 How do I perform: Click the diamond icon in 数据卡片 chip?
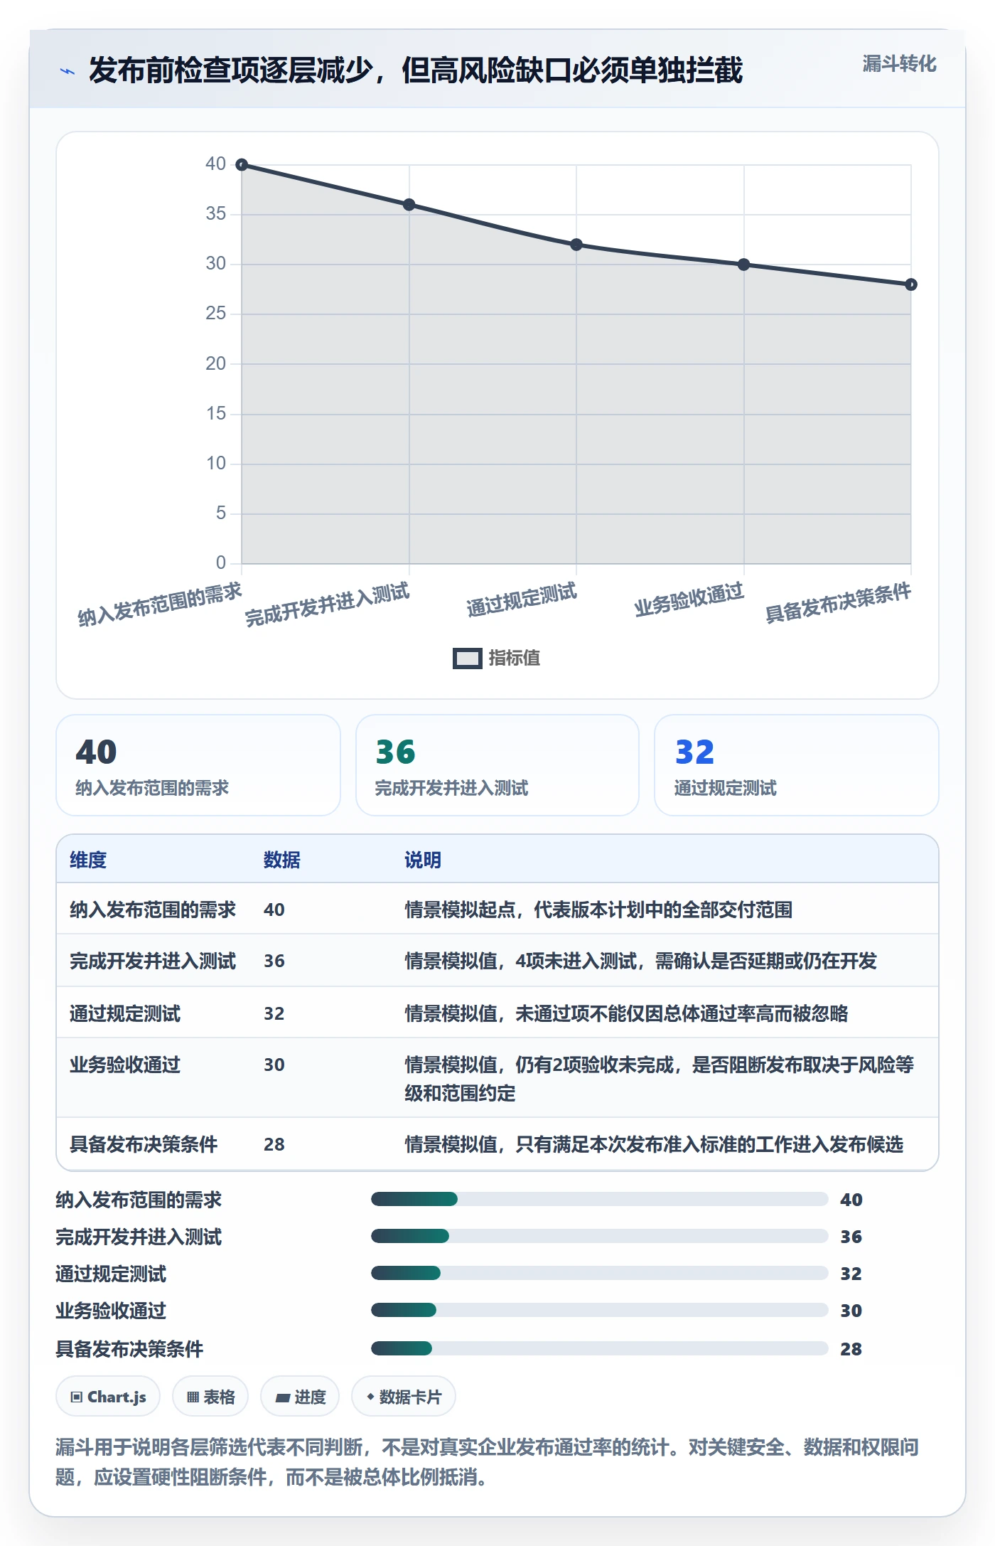click(370, 1397)
